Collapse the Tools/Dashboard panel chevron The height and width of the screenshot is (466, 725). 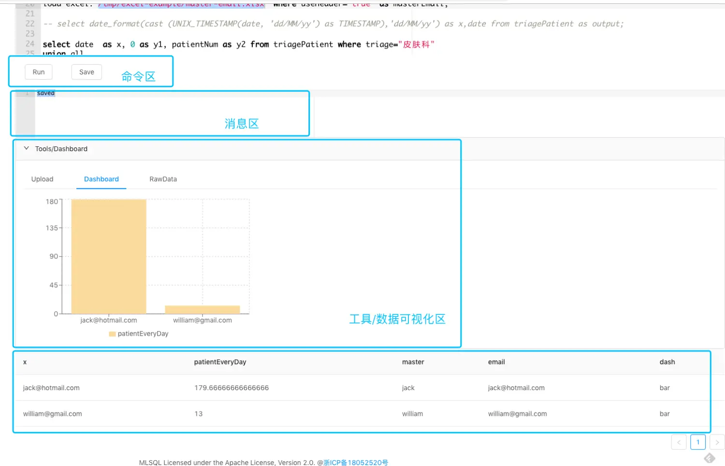click(26, 148)
